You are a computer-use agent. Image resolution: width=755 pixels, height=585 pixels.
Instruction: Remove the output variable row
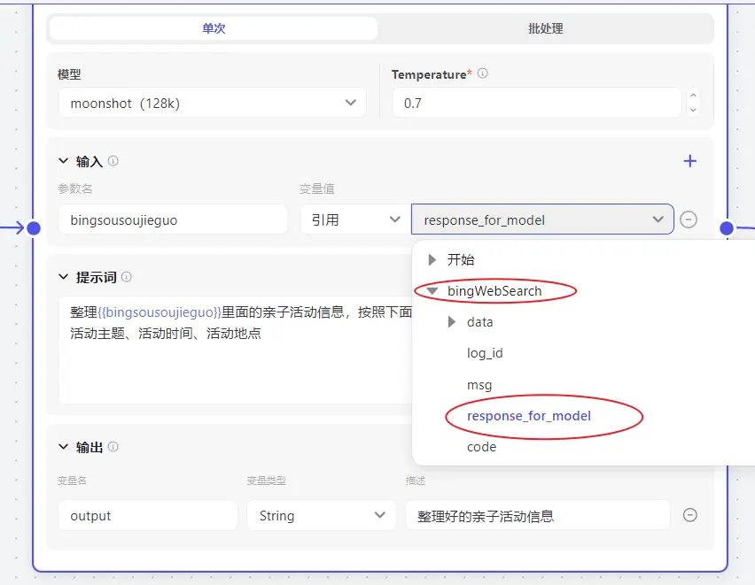click(690, 515)
